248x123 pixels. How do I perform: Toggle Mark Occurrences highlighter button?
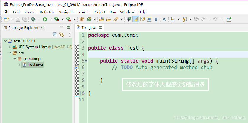pyautogui.click(x=136, y=19)
